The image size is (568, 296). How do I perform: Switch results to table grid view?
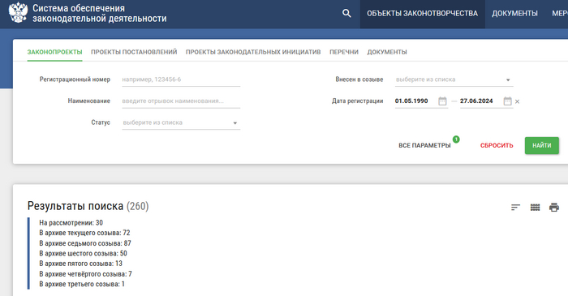tap(535, 208)
